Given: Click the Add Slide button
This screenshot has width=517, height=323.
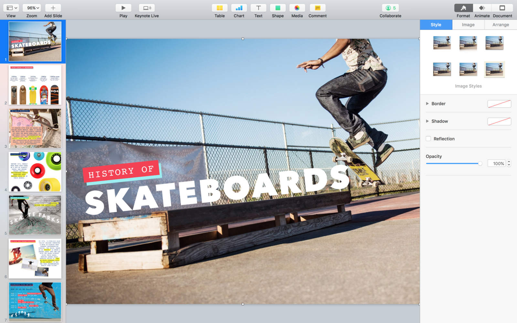Looking at the screenshot, I should tap(53, 8).
